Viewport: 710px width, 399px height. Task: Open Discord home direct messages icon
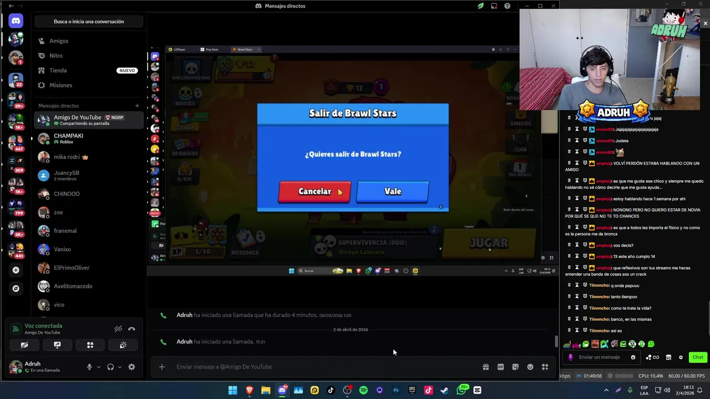[x=16, y=21]
